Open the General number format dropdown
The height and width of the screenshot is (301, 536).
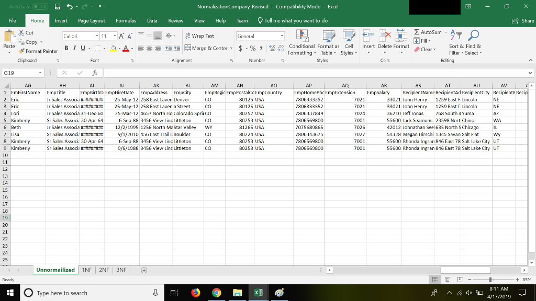282,36
